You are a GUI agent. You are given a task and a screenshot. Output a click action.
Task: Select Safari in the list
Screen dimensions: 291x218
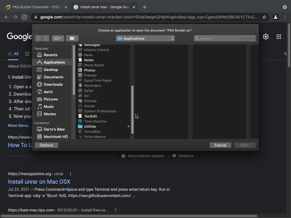[x=103, y=91]
